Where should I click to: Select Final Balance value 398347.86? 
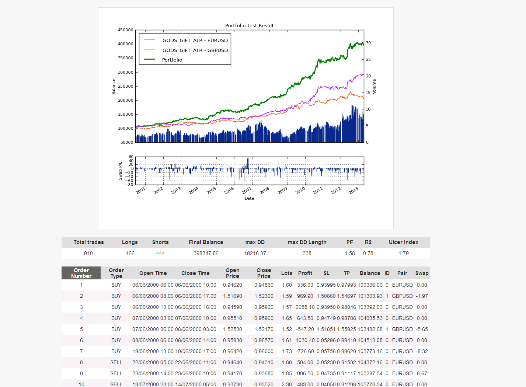click(206, 253)
